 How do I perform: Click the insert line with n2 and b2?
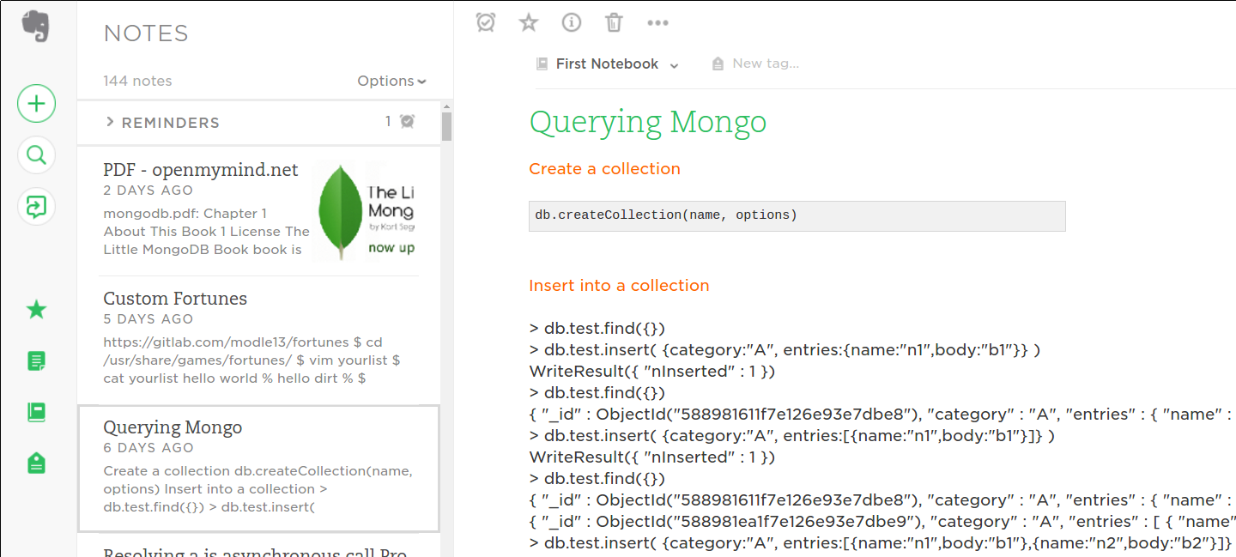(882, 543)
